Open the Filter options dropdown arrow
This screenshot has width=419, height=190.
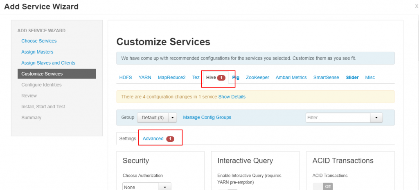[x=376, y=117]
